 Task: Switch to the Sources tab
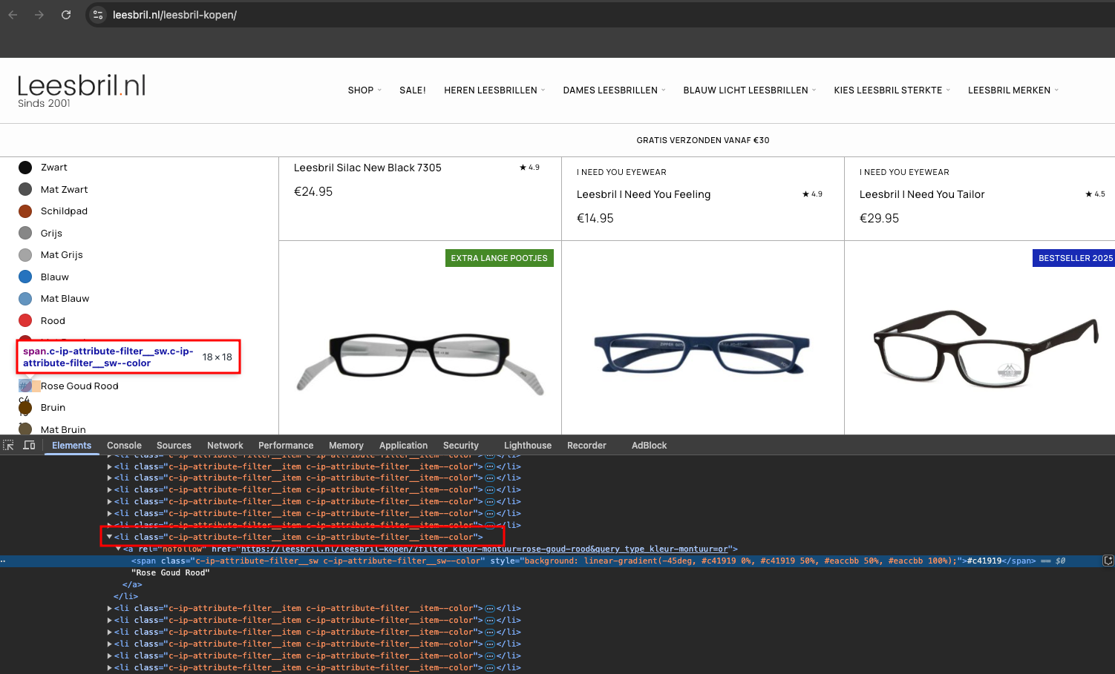[174, 446]
